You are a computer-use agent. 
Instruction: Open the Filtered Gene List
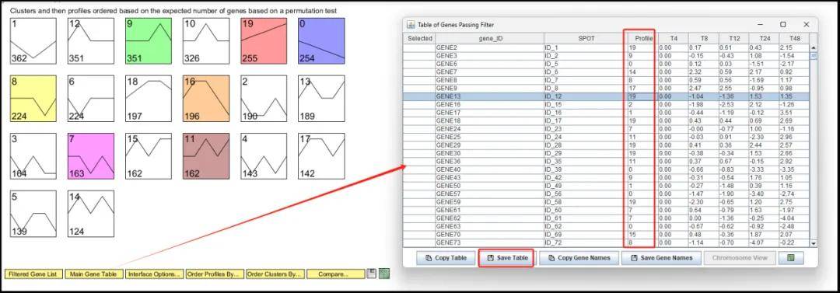click(x=33, y=274)
